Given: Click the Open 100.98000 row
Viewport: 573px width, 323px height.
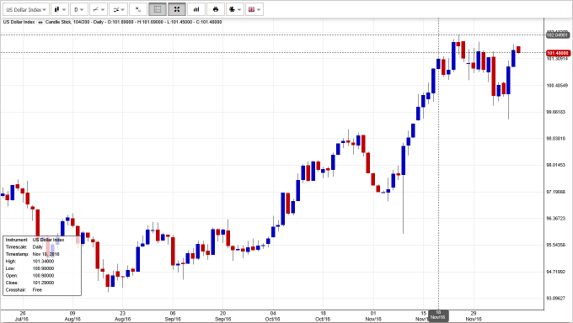Looking at the screenshot, I should 29,276.
